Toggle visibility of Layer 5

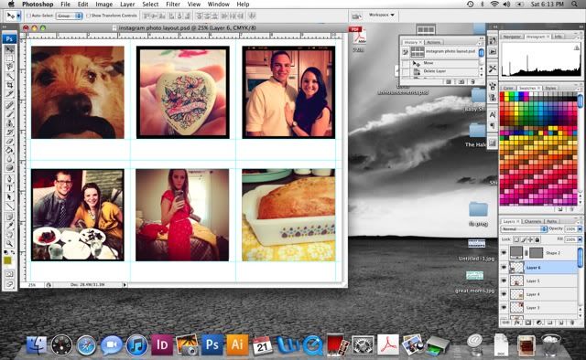(504, 281)
